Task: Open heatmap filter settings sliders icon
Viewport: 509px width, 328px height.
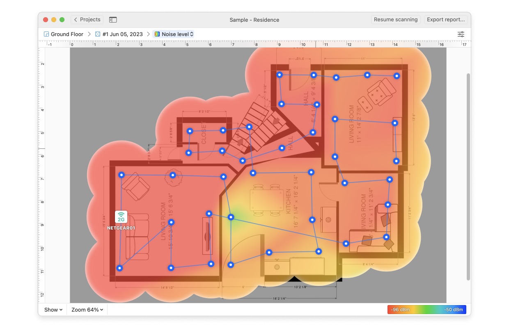Action: coord(461,34)
